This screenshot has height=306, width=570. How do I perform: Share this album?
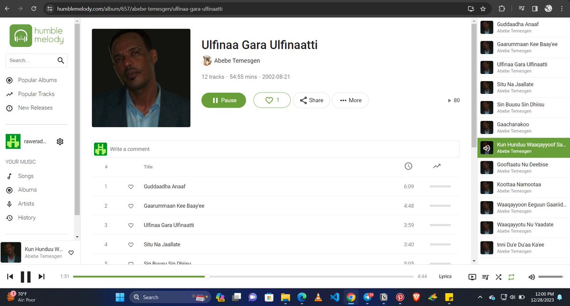[311, 100]
